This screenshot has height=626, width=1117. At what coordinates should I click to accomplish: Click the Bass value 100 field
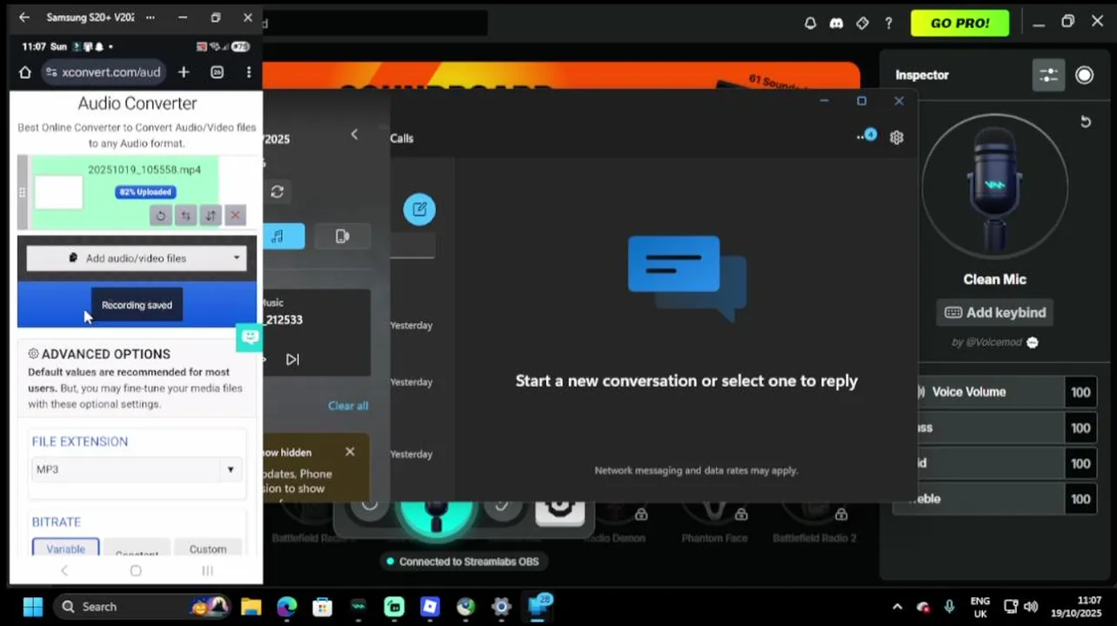(x=1080, y=428)
